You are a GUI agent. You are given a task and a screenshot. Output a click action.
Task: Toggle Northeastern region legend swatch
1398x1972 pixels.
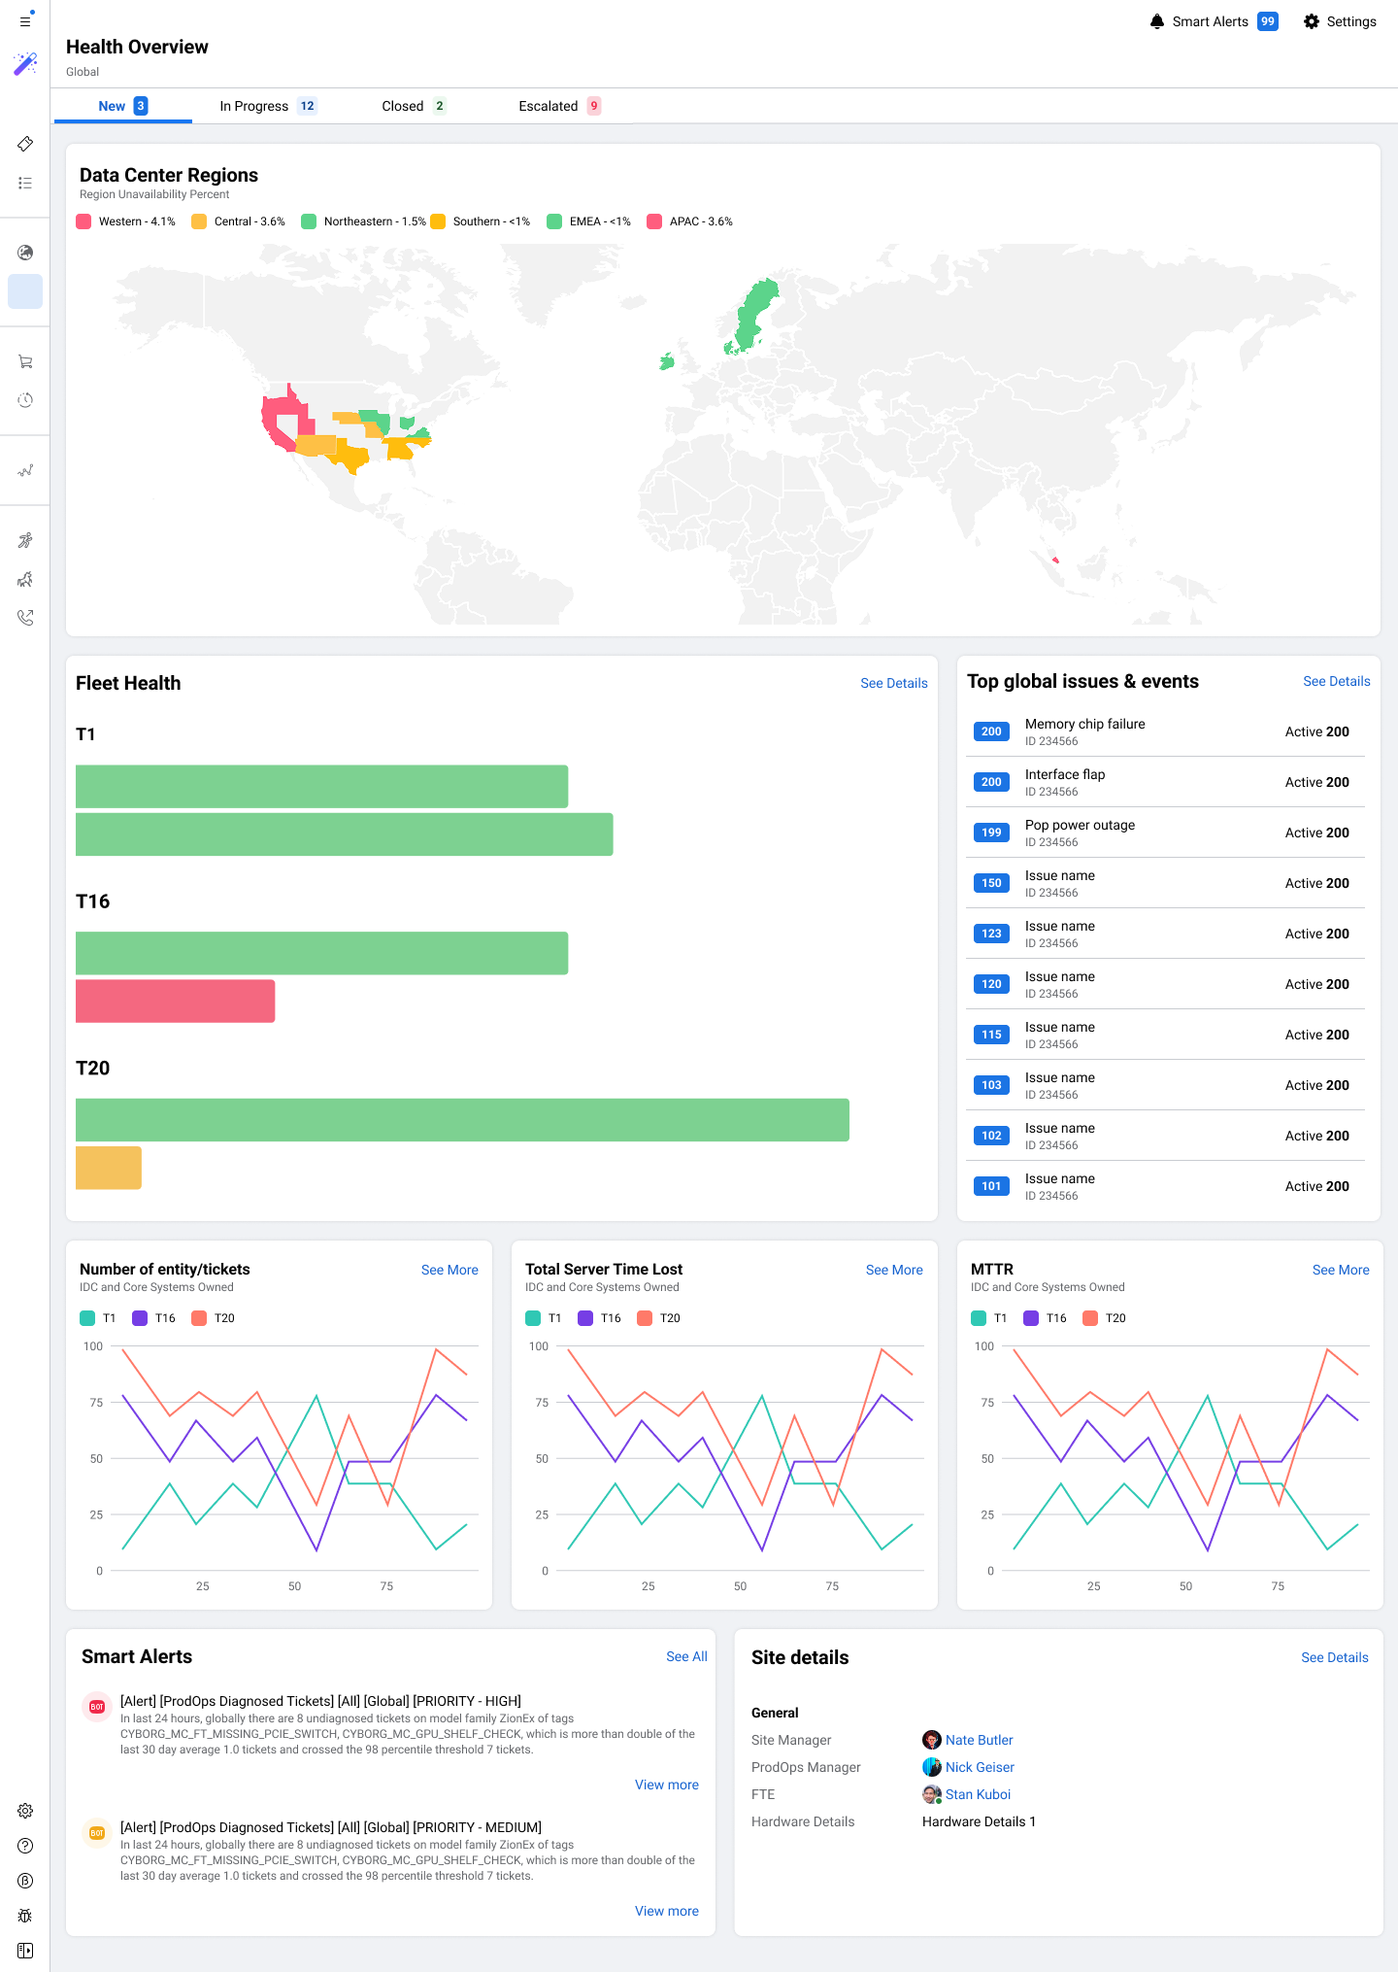(309, 221)
